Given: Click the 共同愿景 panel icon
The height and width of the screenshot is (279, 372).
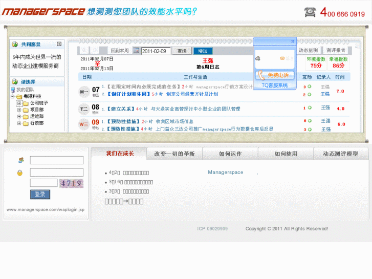Looking at the screenshot, I should coord(15,44).
